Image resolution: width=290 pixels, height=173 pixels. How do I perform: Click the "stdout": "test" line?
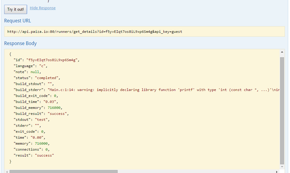click(32, 120)
